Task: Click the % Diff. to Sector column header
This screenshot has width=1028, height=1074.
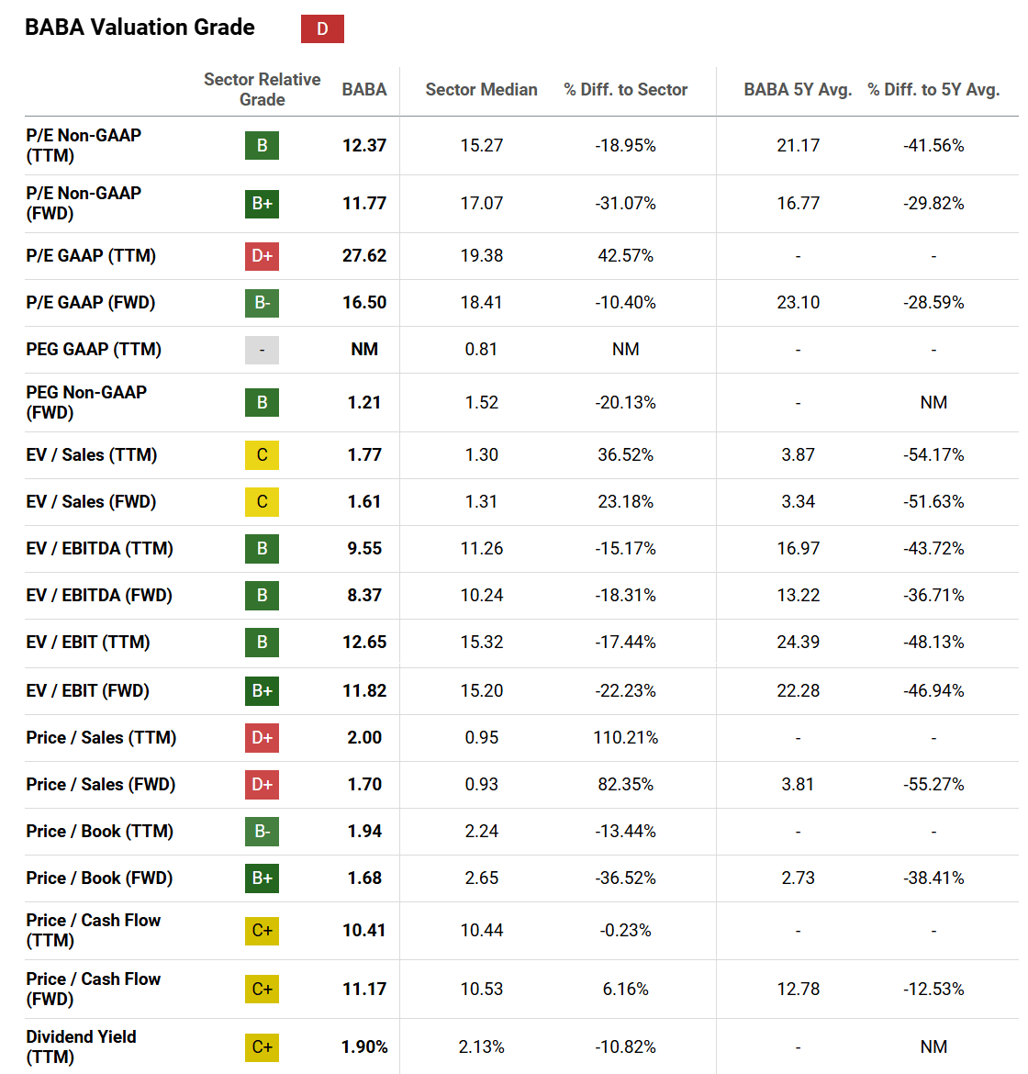Action: 625,89
